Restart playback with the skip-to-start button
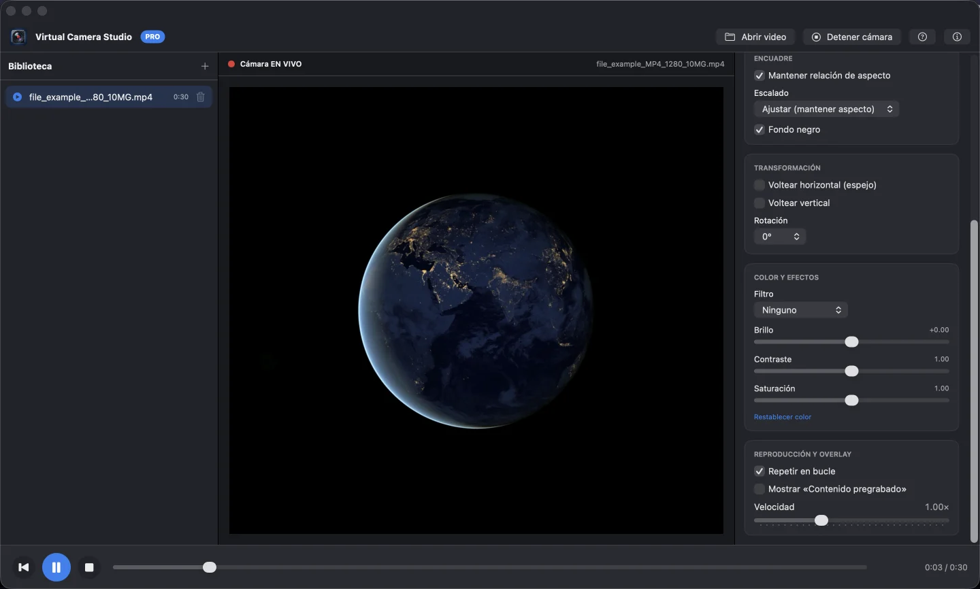 [x=24, y=567]
